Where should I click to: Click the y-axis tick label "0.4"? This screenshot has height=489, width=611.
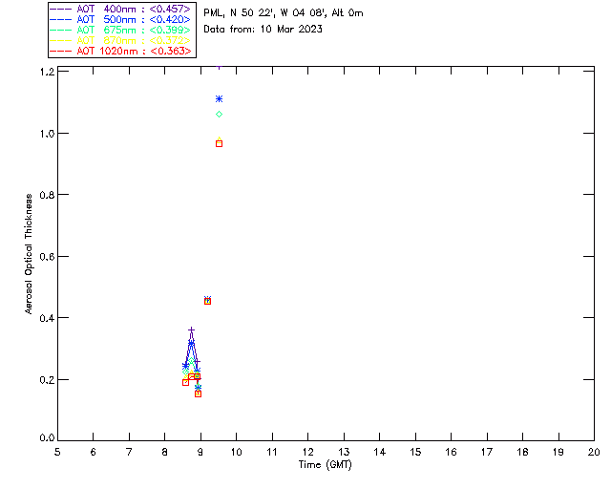click(x=47, y=318)
